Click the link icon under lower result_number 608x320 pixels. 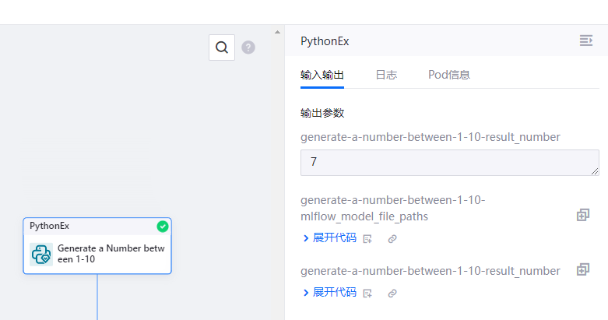(392, 294)
